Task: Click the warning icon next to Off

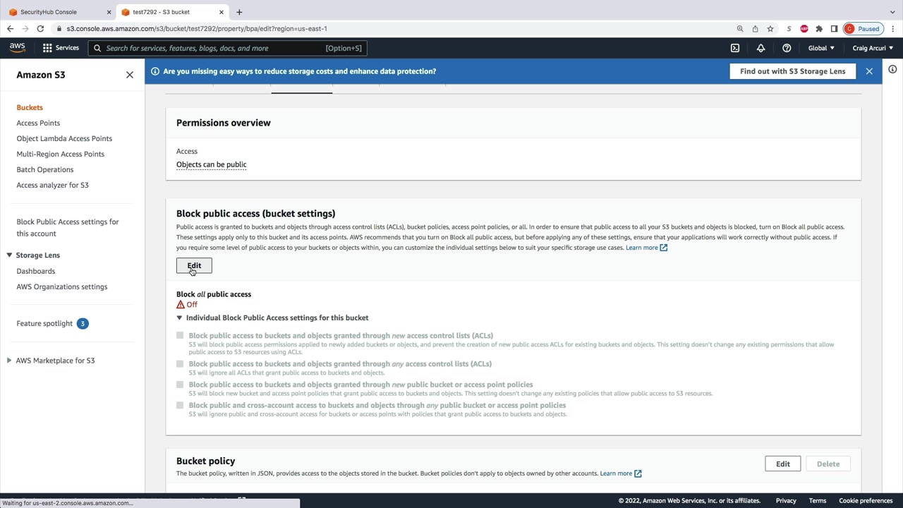Action: pos(181,305)
